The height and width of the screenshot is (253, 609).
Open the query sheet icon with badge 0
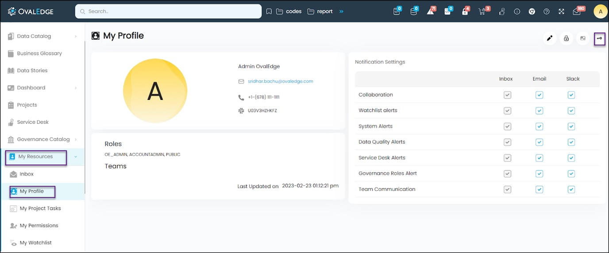coord(447,11)
